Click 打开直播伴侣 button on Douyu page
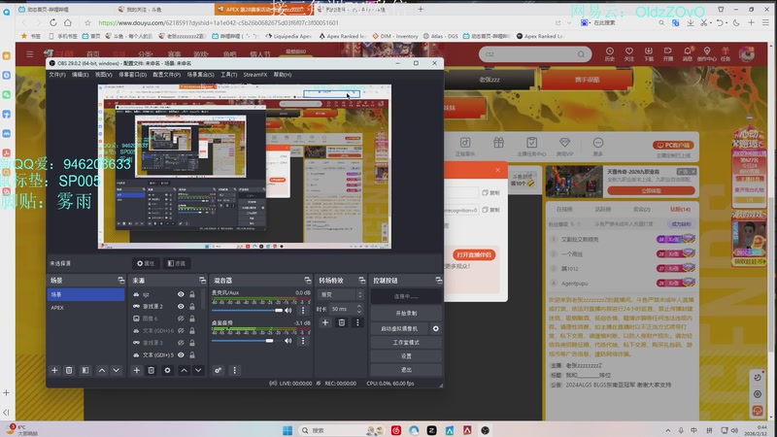The height and width of the screenshot is (437, 777). 474,254
